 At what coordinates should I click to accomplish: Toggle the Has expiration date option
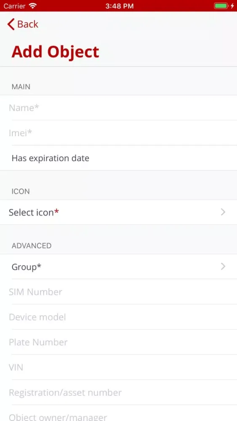(x=118, y=158)
